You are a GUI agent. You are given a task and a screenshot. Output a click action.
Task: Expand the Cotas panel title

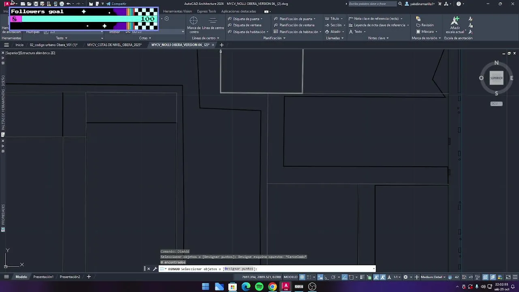click(145, 38)
